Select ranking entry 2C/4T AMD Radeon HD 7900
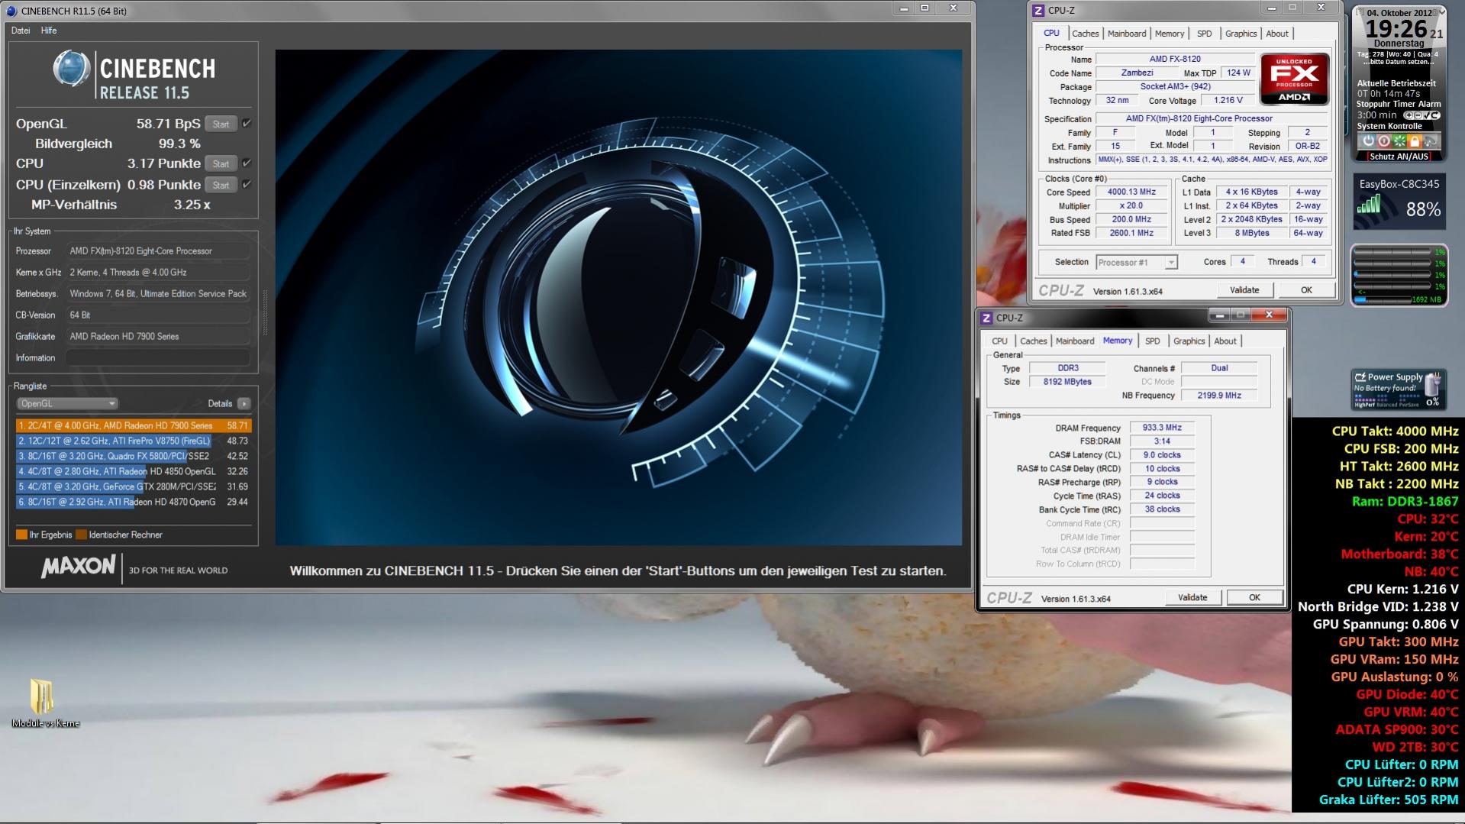The image size is (1465, 824). tap(134, 425)
